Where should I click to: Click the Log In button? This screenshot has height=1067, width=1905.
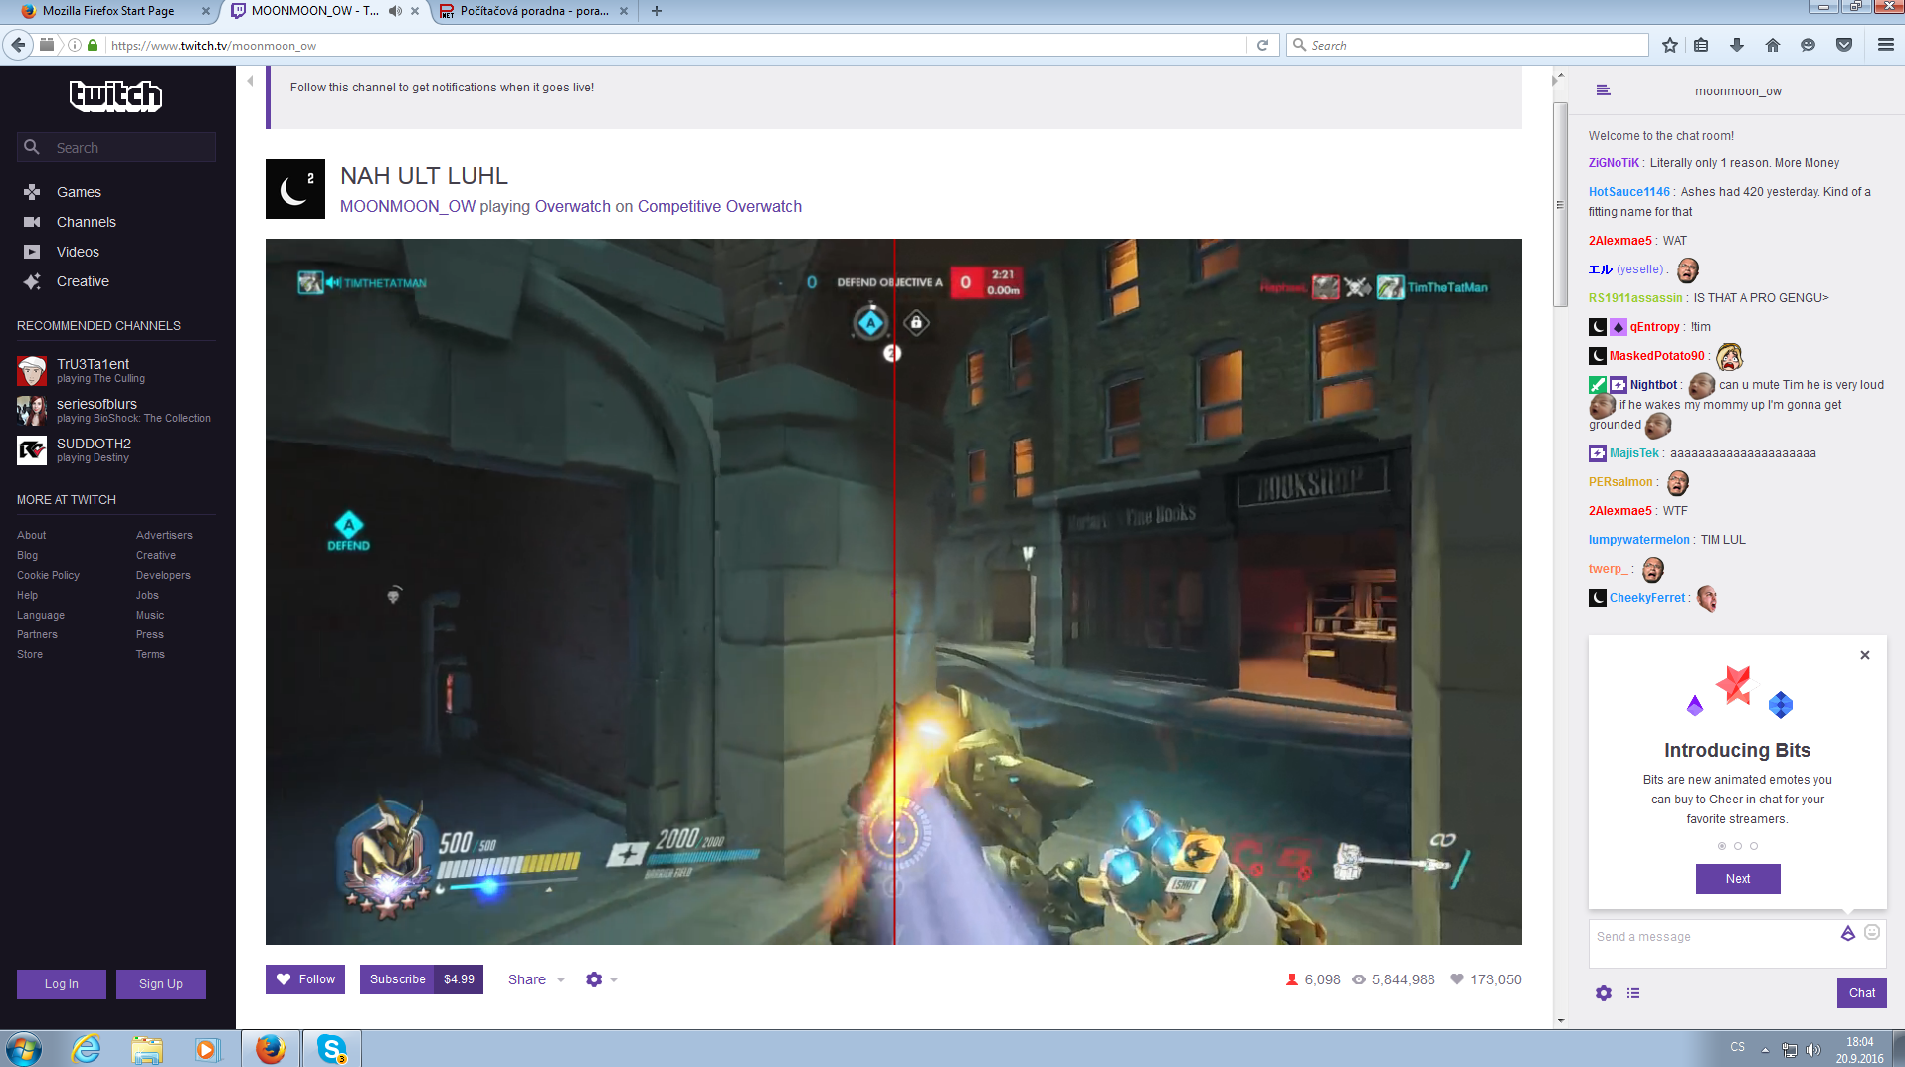pyautogui.click(x=62, y=984)
